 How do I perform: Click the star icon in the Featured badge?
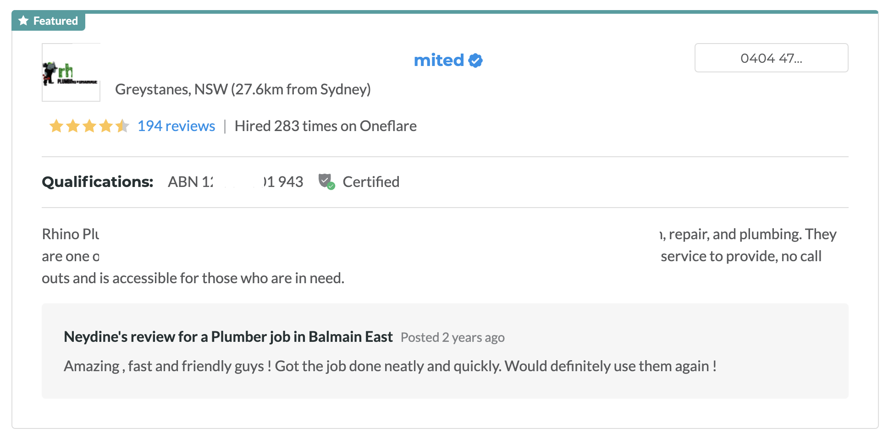pyautogui.click(x=23, y=21)
